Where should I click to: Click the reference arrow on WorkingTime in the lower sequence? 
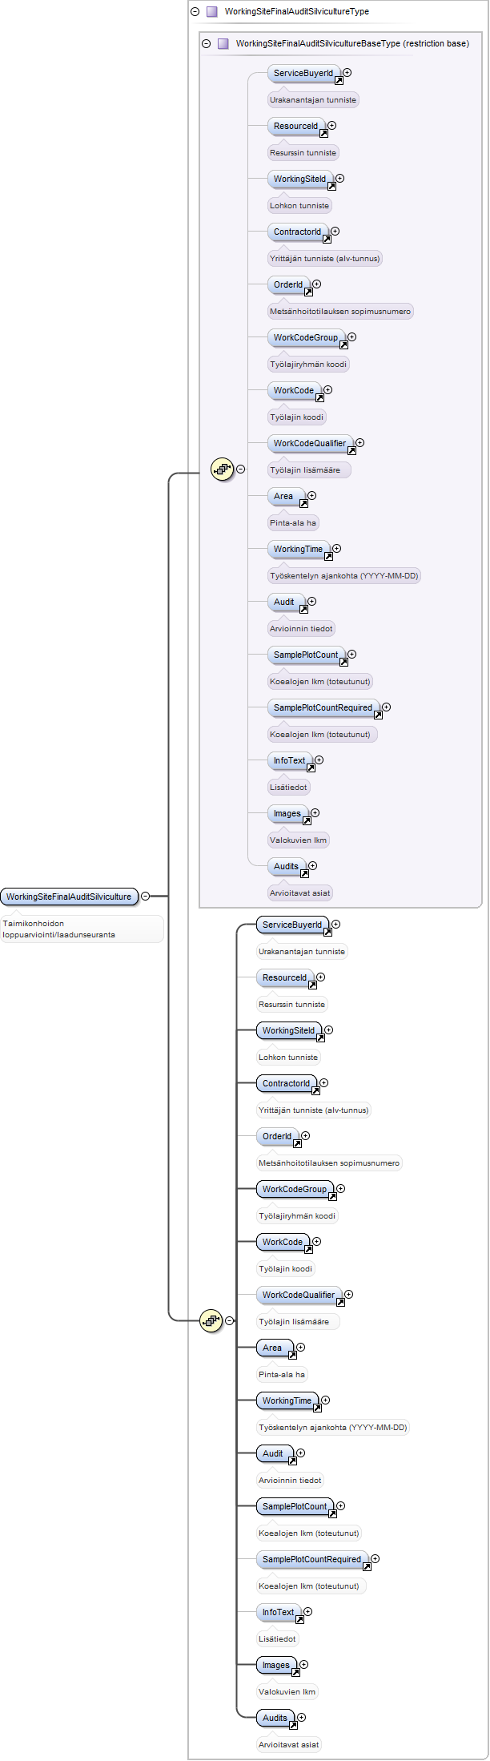[x=317, y=1408]
